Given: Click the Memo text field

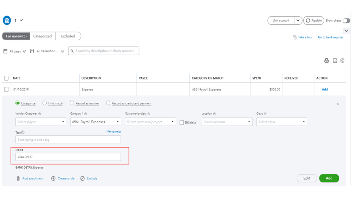Looking at the screenshot, I should click(x=68, y=157).
